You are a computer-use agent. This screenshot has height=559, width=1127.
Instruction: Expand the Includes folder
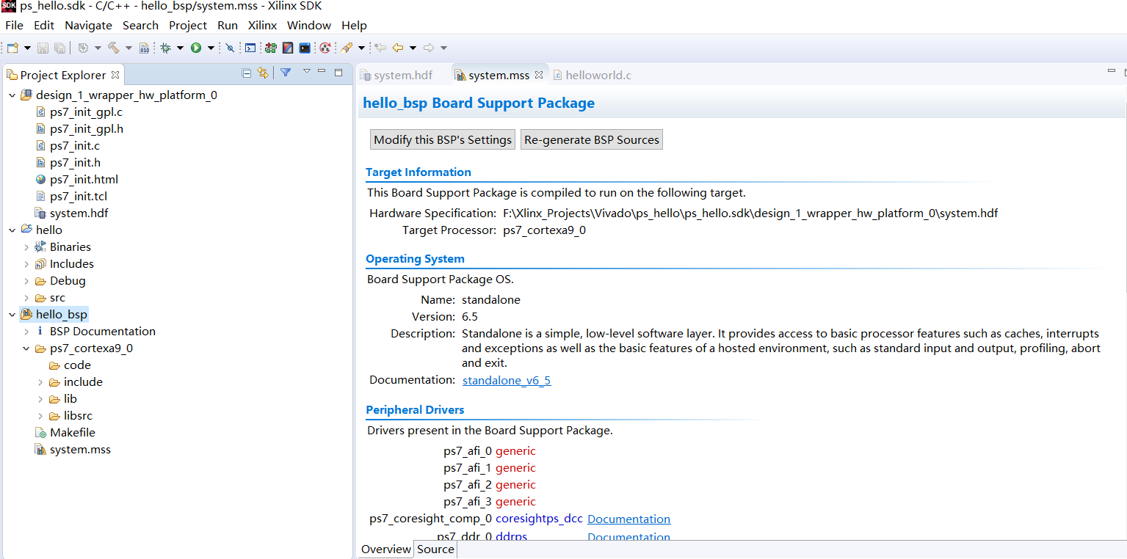click(26, 264)
